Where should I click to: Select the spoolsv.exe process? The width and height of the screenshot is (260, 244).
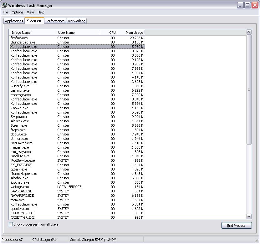pyautogui.click(x=78, y=209)
